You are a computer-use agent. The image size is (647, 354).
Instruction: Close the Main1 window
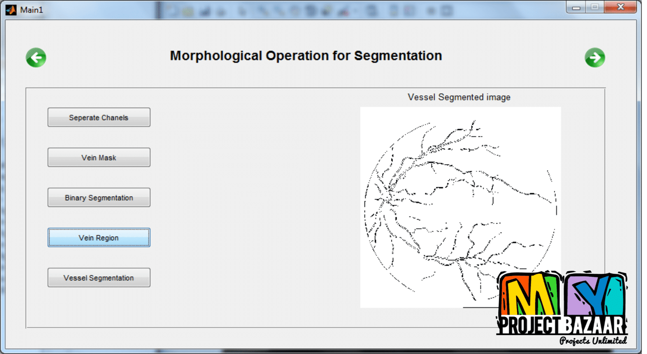point(620,7)
